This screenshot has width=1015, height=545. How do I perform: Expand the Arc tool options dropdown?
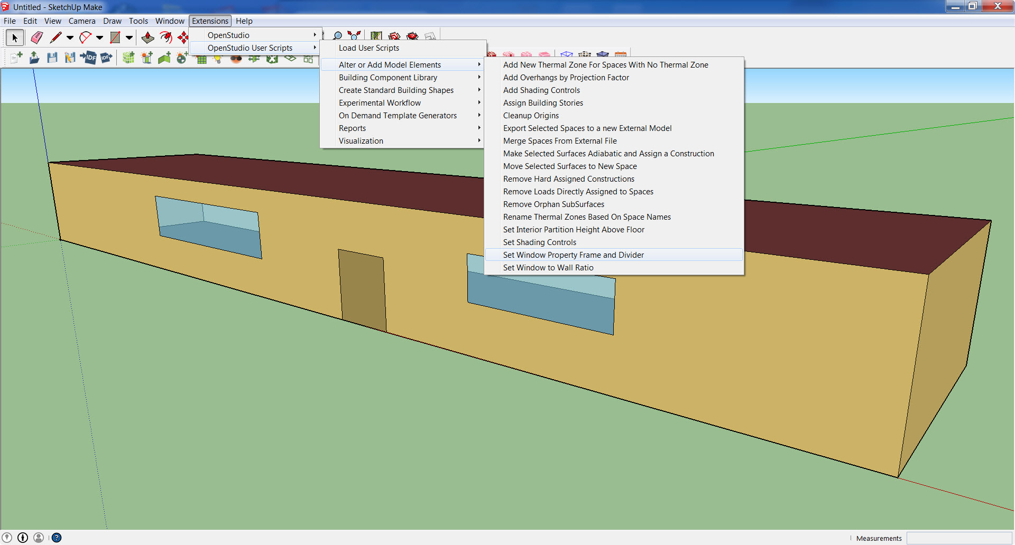click(x=99, y=37)
